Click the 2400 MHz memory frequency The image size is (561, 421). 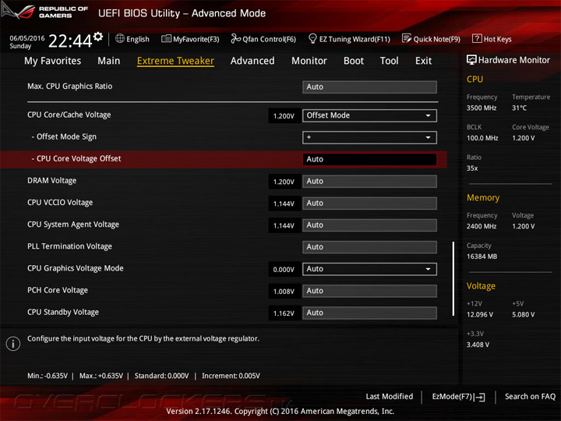pos(482,227)
